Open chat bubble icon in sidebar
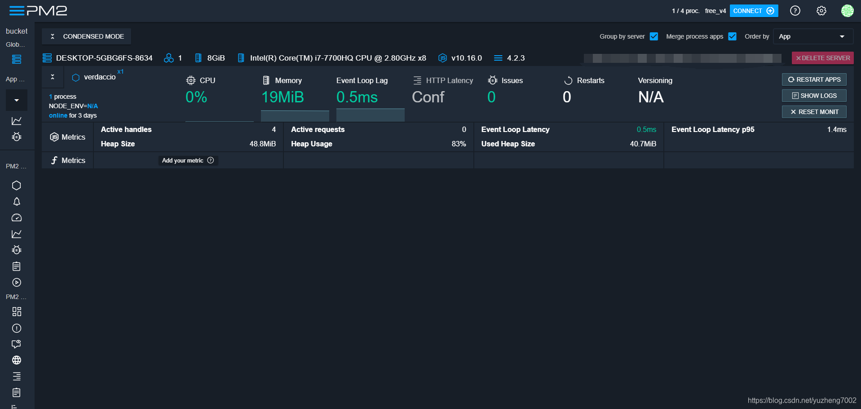The image size is (861, 409). [17, 344]
